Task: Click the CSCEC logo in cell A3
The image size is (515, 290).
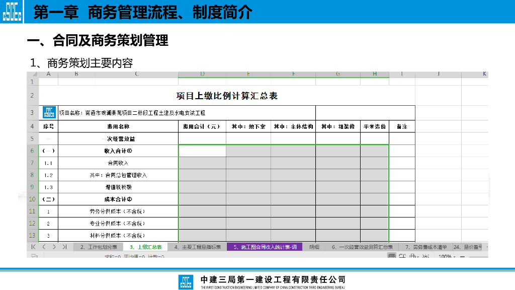Action: [49, 113]
